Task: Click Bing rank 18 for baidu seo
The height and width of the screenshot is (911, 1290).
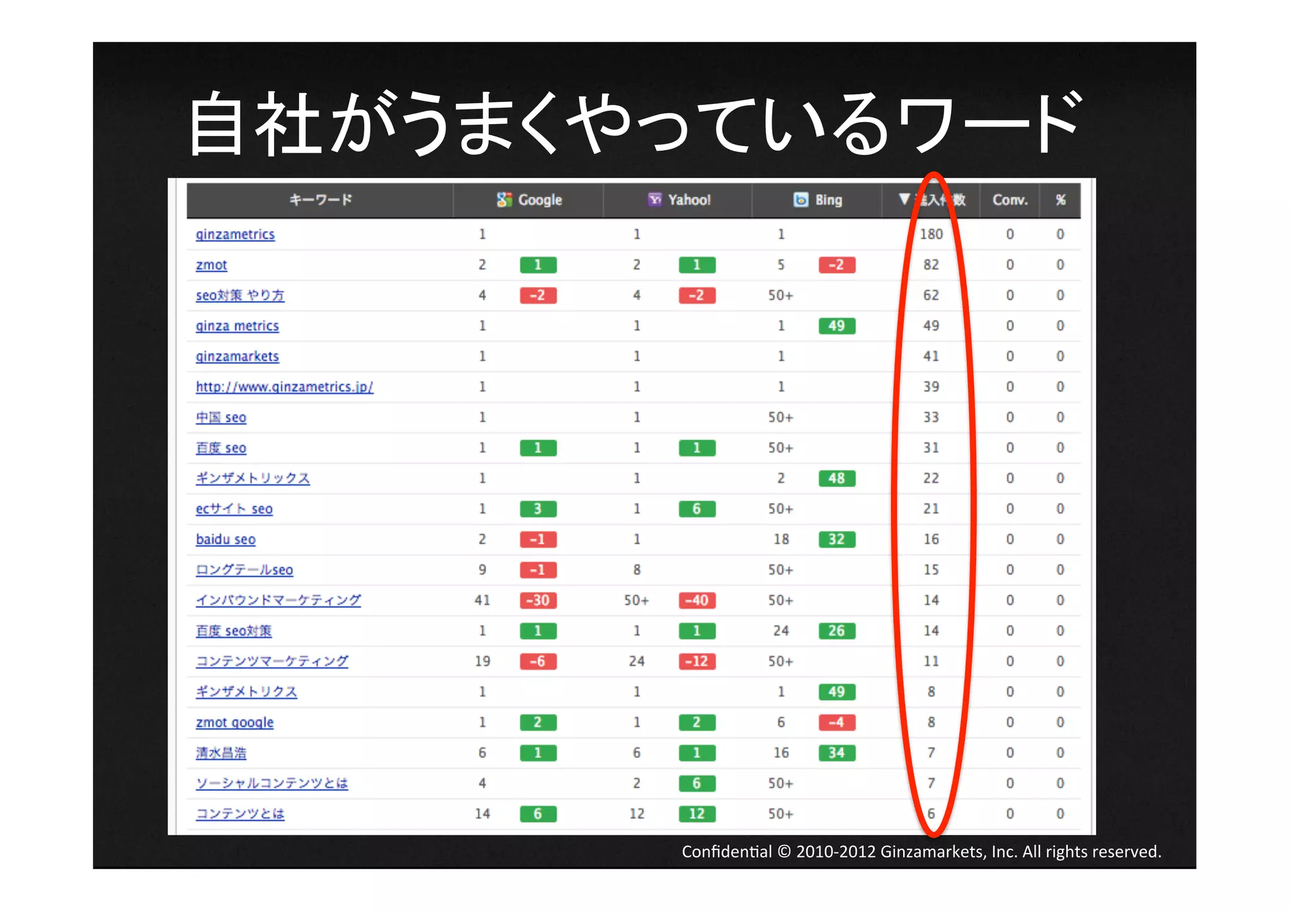Action: coord(781,540)
